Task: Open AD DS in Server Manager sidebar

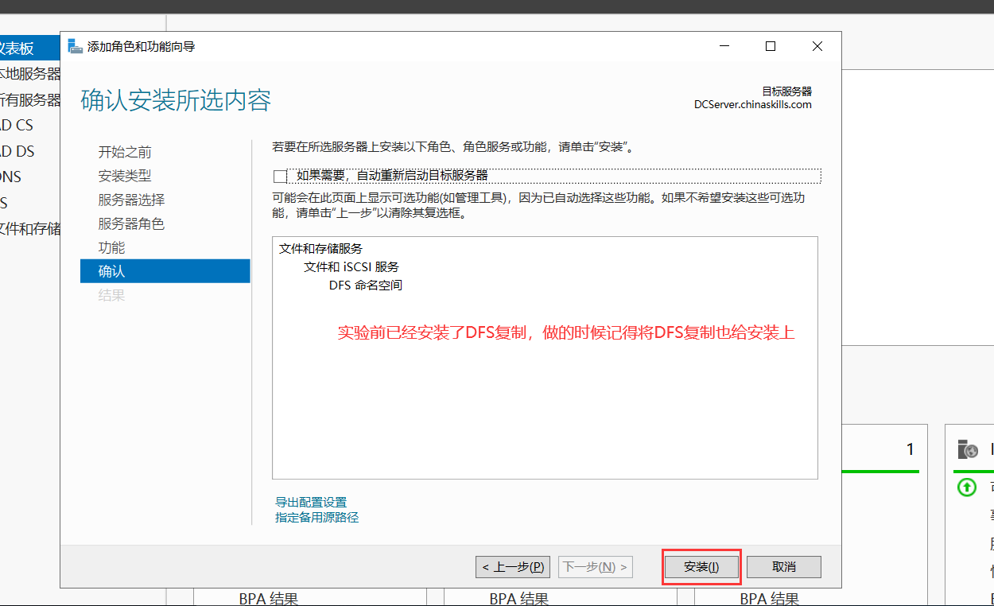Action: 17,151
